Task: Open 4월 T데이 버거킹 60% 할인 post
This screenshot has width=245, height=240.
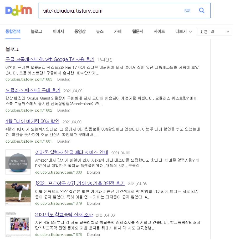Action: [32, 121]
